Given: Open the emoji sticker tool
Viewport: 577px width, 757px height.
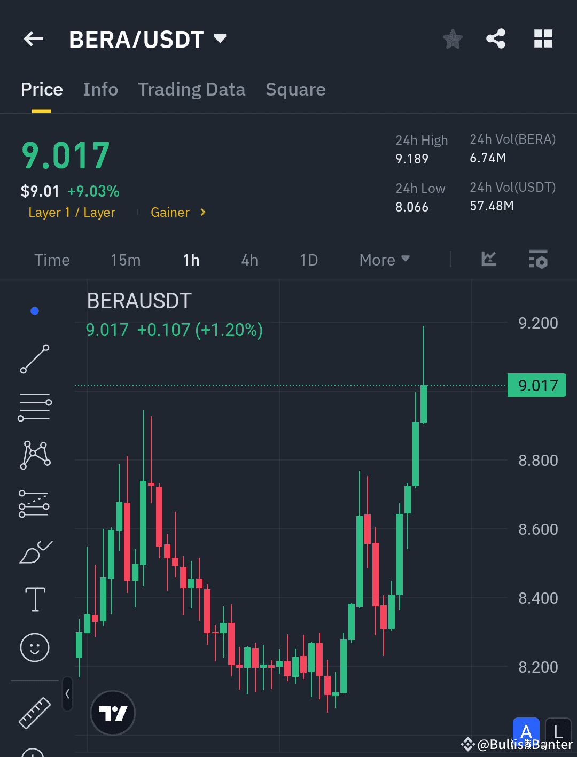Looking at the screenshot, I should click(34, 647).
